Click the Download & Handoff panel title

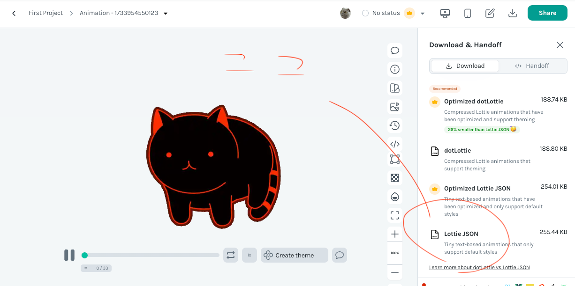click(x=465, y=45)
